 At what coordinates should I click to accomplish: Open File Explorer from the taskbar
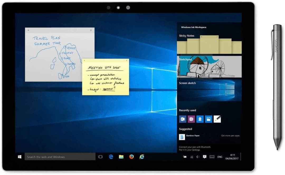click(x=121, y=157)
